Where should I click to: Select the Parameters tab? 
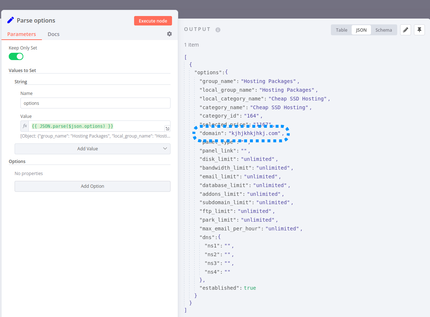pos(21,34)
